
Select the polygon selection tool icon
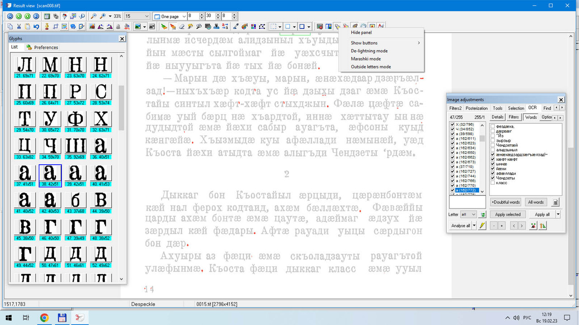tap(262, 27)
